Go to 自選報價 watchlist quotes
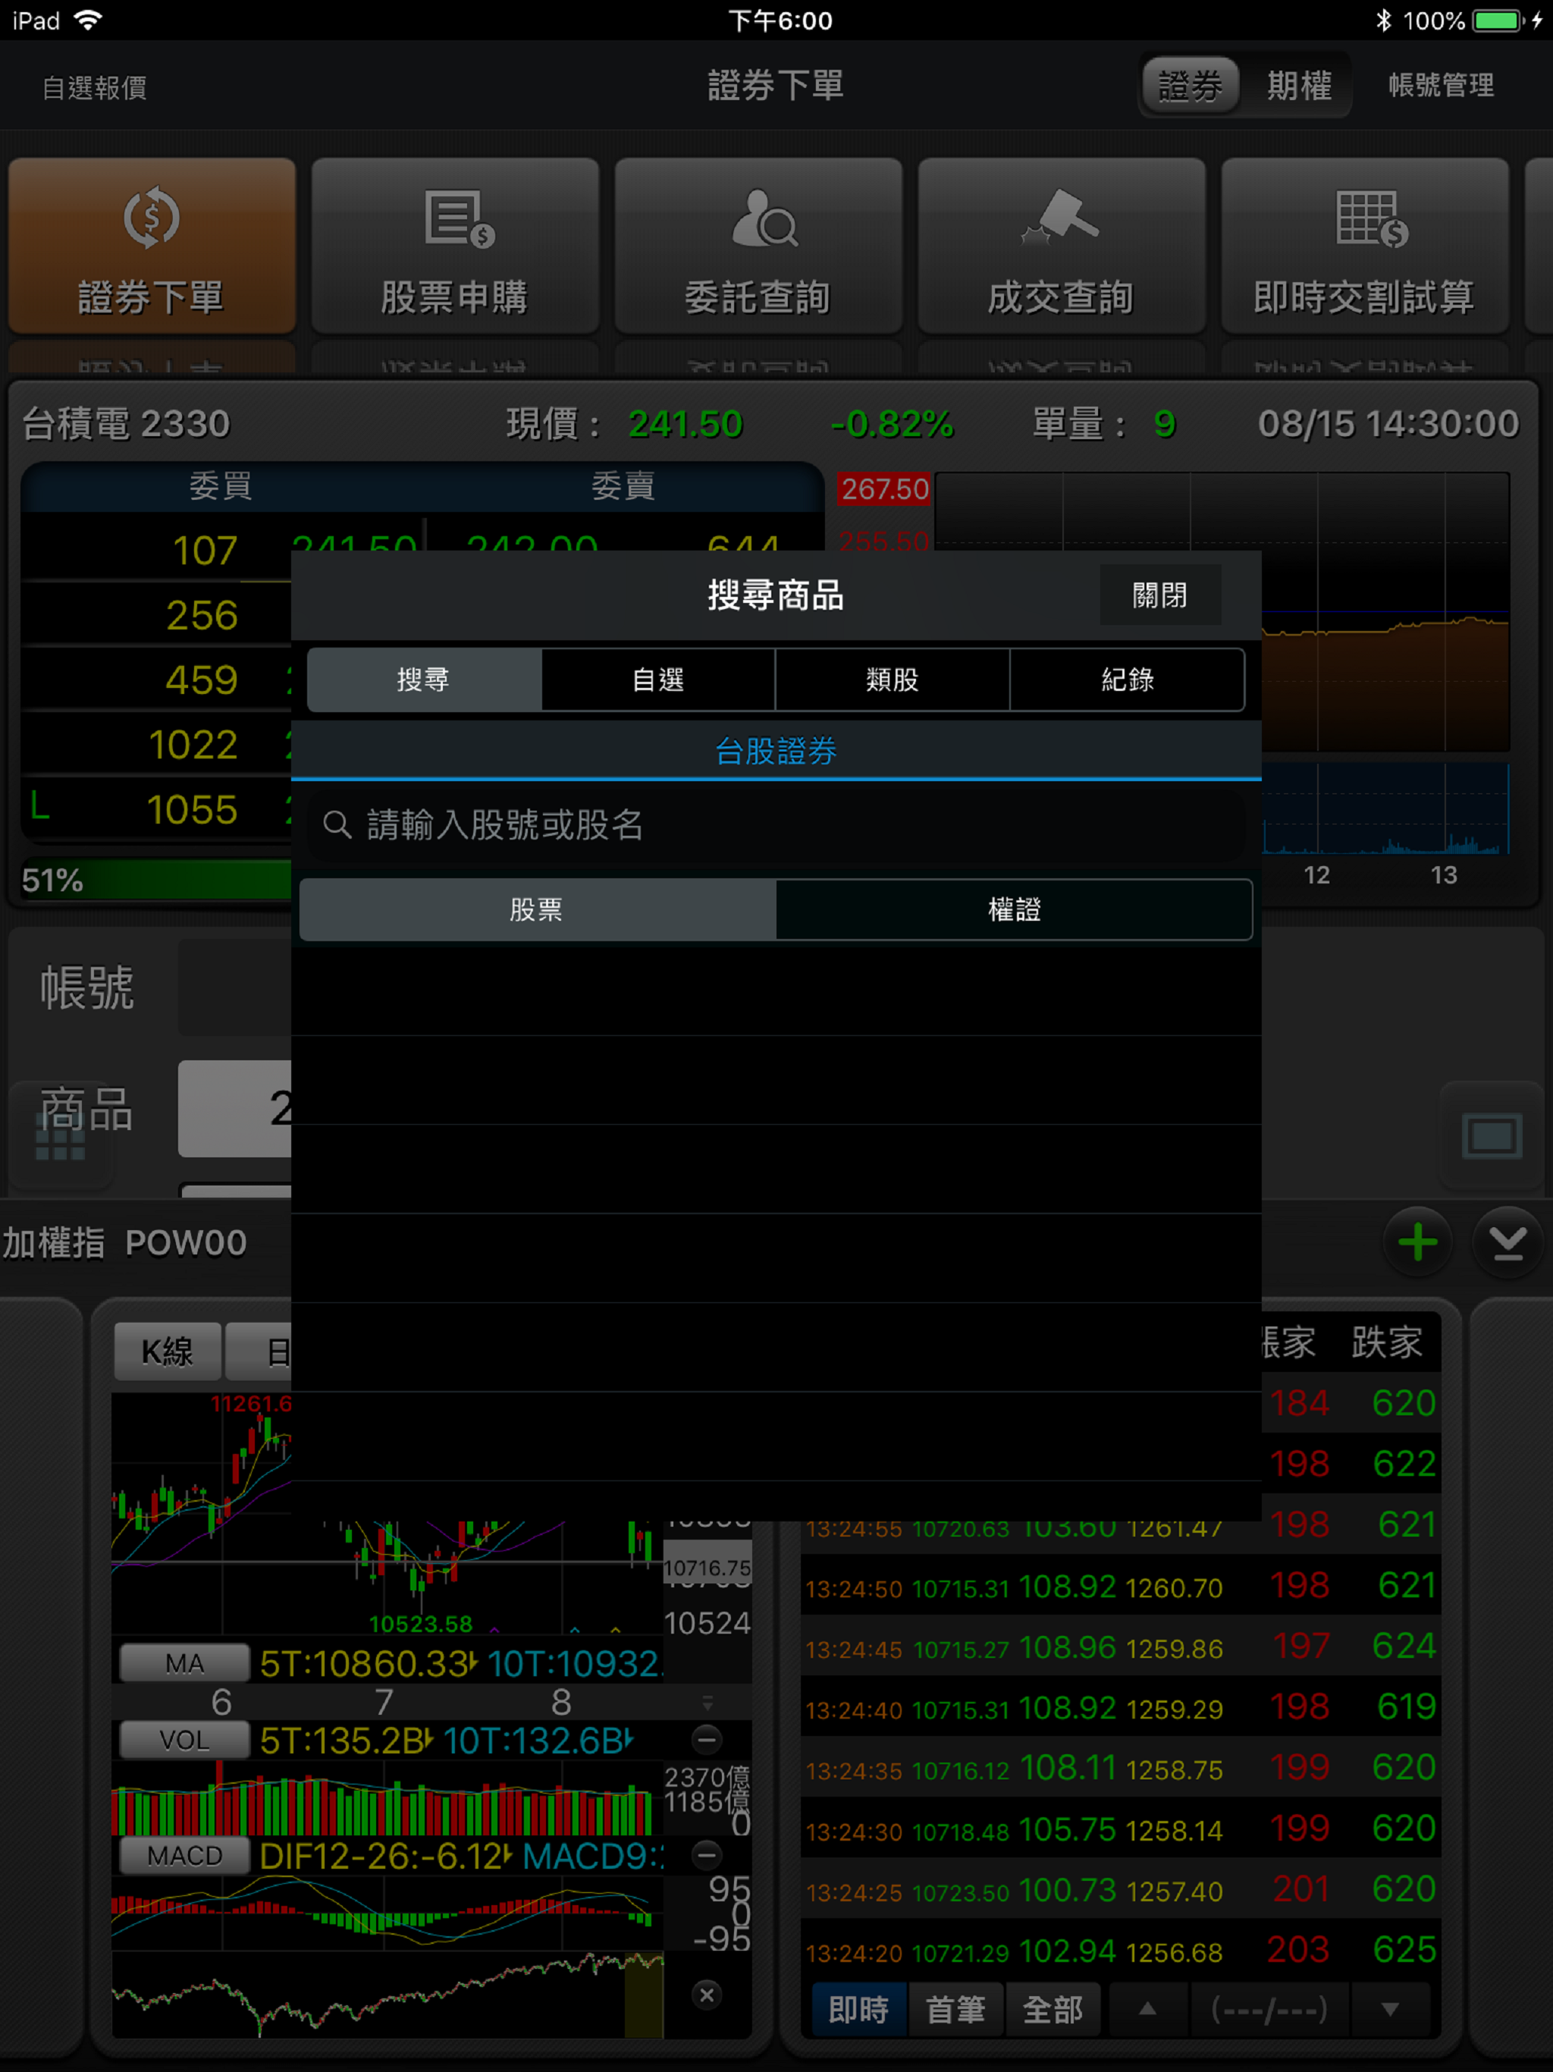This screenshot has height=2072, width=1553. [95, 87]
